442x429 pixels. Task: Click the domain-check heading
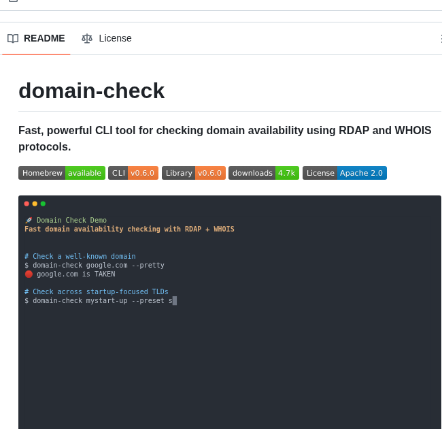(91, 91)
